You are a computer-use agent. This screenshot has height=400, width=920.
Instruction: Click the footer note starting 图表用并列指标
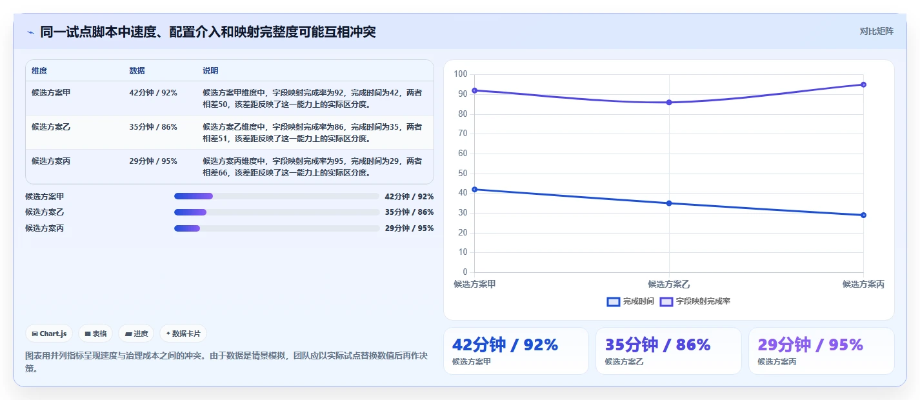tap(226, 362)
